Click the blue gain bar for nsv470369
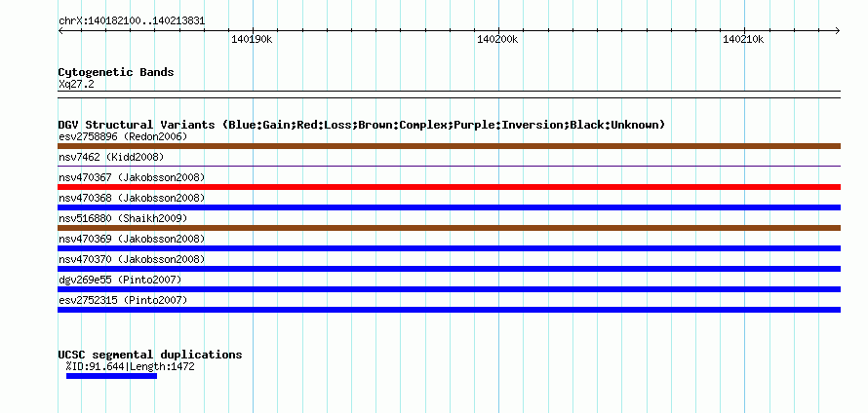This screenshot has height=413, width=868. 449,248
